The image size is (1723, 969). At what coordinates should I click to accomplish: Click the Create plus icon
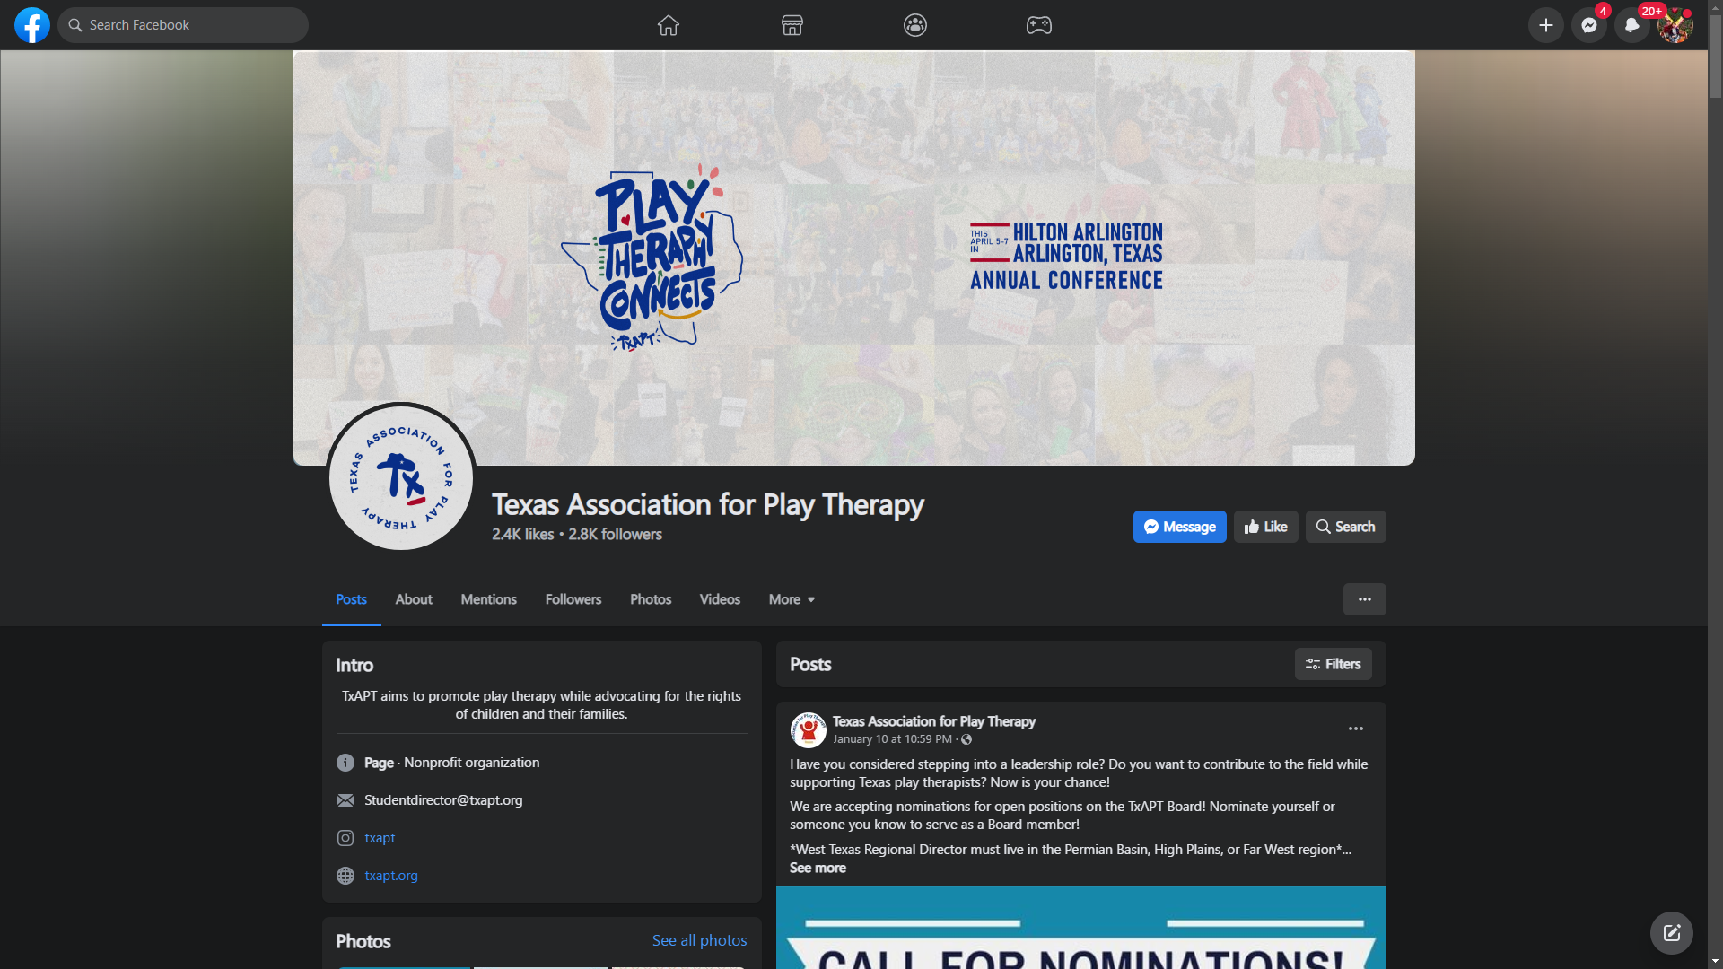point(1545,25)
